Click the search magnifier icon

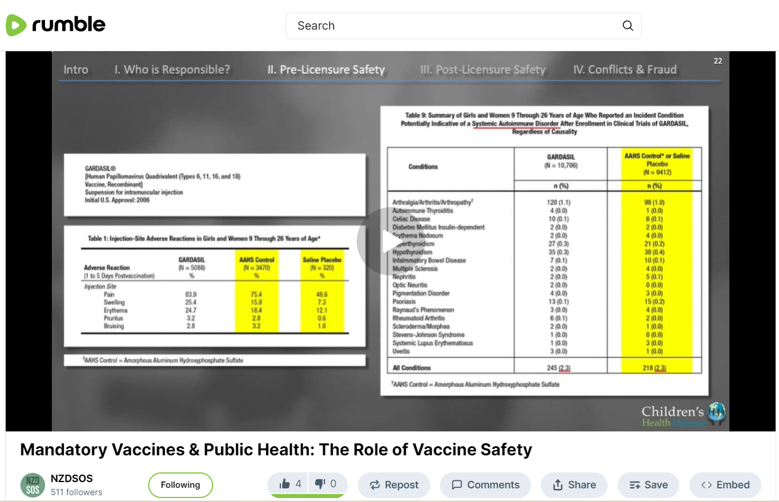[627, 26]
